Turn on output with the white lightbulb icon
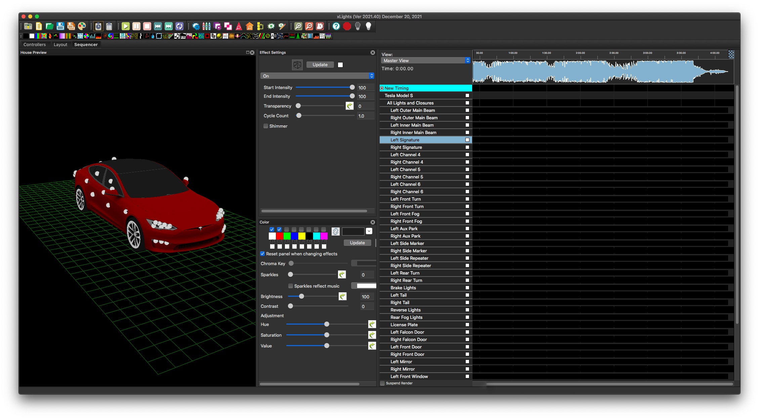759x419 pixels. click(369, 26)
